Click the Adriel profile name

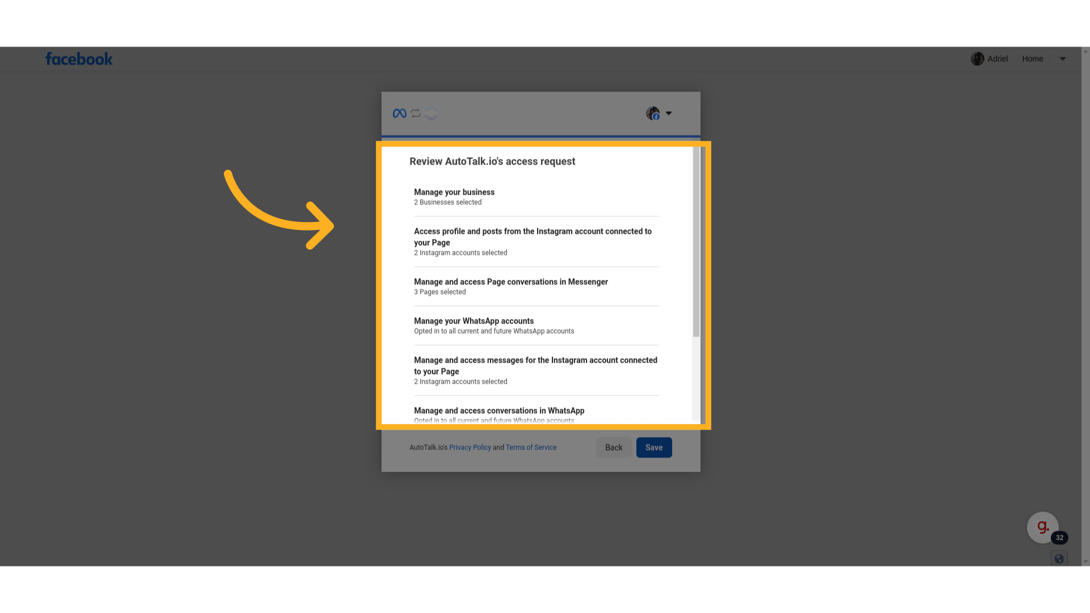[997, 59]
